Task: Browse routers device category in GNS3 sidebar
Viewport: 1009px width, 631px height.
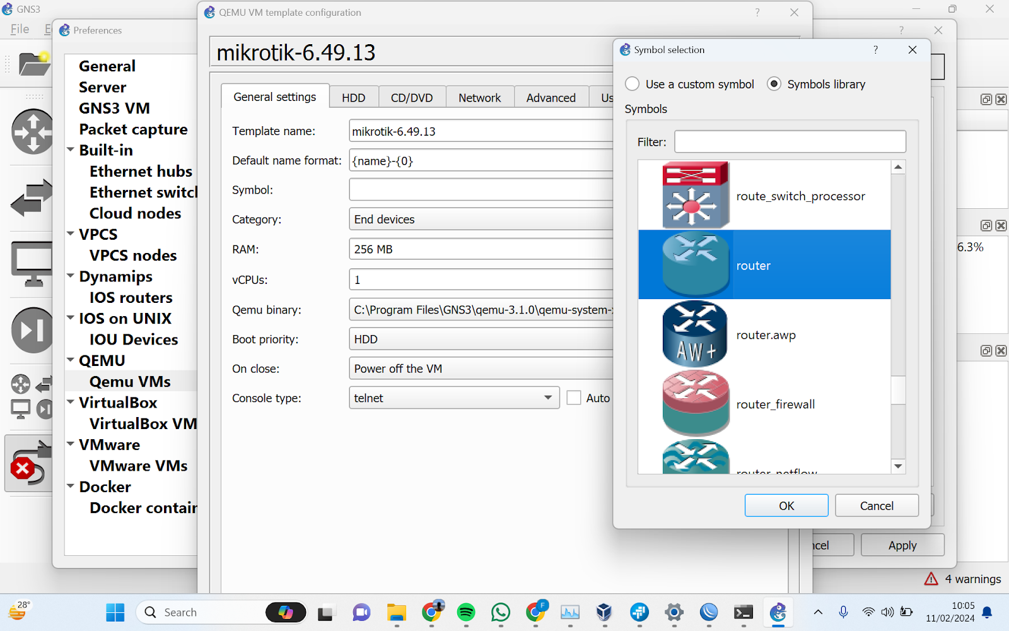Action: [32, 132]
